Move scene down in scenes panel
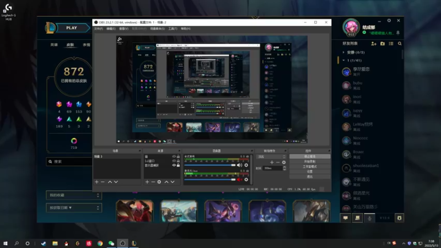This screenshot has height=248, width=441. [x=116, y=182]
